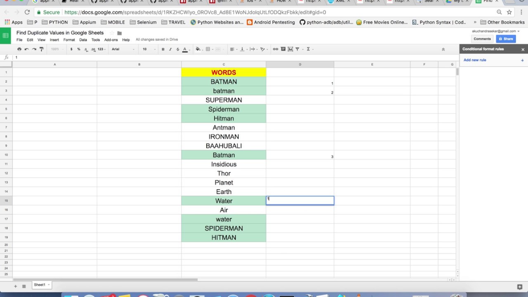Insert a comment from toolbar
The width and height of the screenshot is (528, 297).
[x=283, y=49]
